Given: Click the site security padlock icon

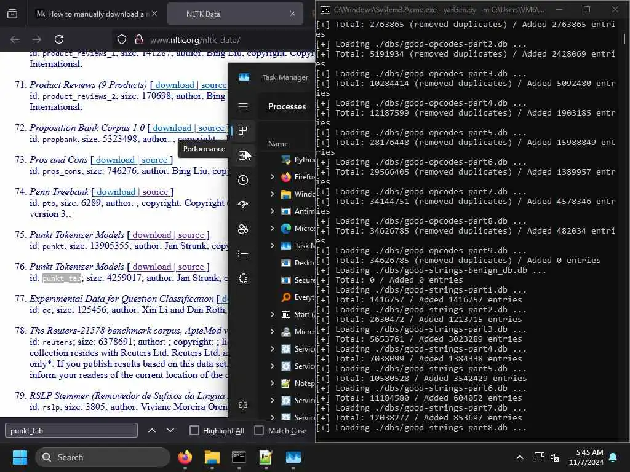Looking at the screenshot, I should pos(139,40).
